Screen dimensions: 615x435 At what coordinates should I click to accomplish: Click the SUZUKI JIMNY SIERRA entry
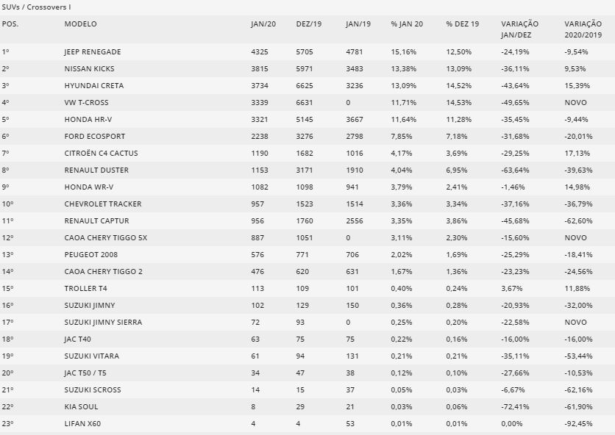point(103,322)
